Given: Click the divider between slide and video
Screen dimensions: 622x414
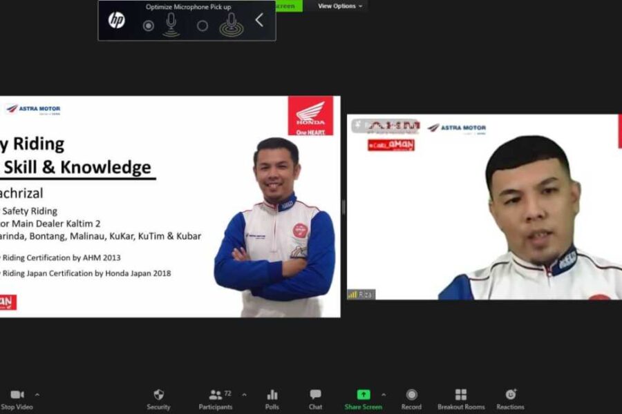Looking at the screenshot, I should click(343, 207).
